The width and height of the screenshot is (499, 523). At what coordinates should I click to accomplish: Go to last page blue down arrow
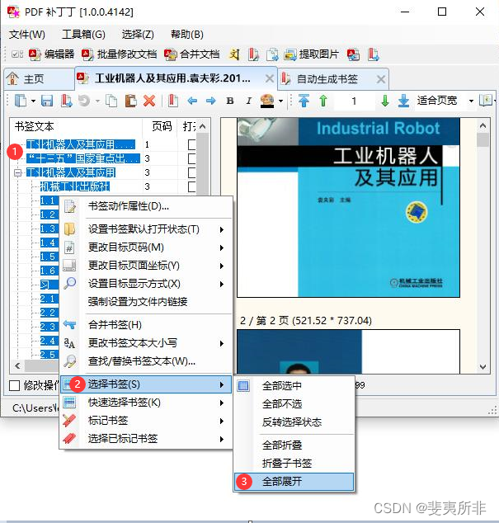pos(403,101)
